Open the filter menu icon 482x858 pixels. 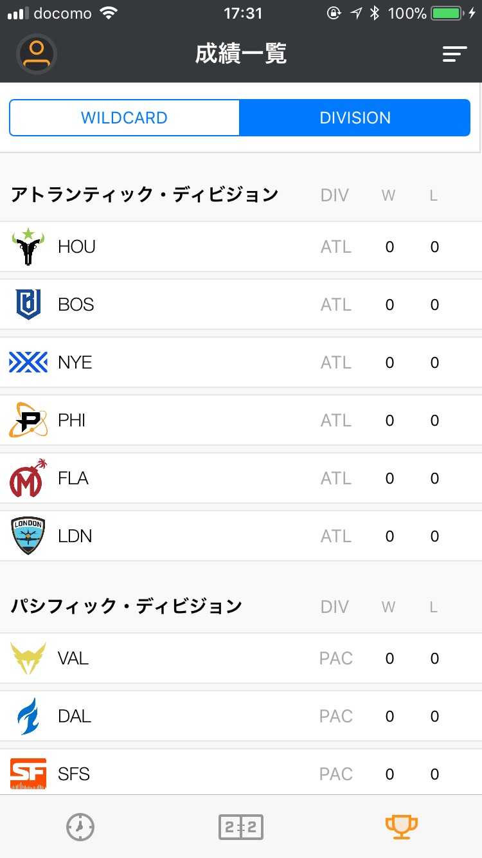coord(454,55)
